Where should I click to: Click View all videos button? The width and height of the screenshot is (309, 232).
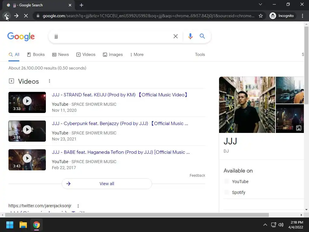tap(107, 184)
